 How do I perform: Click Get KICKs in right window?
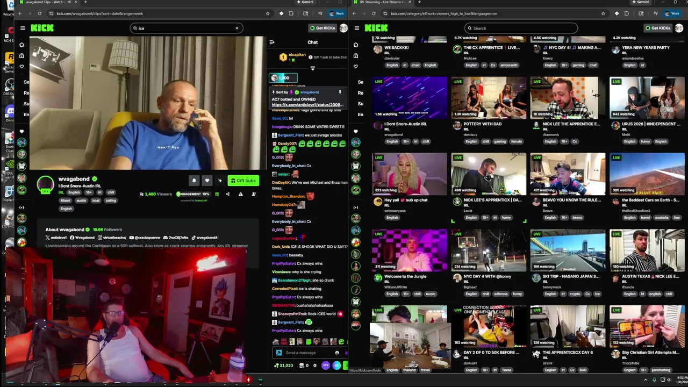click(658, 28)
